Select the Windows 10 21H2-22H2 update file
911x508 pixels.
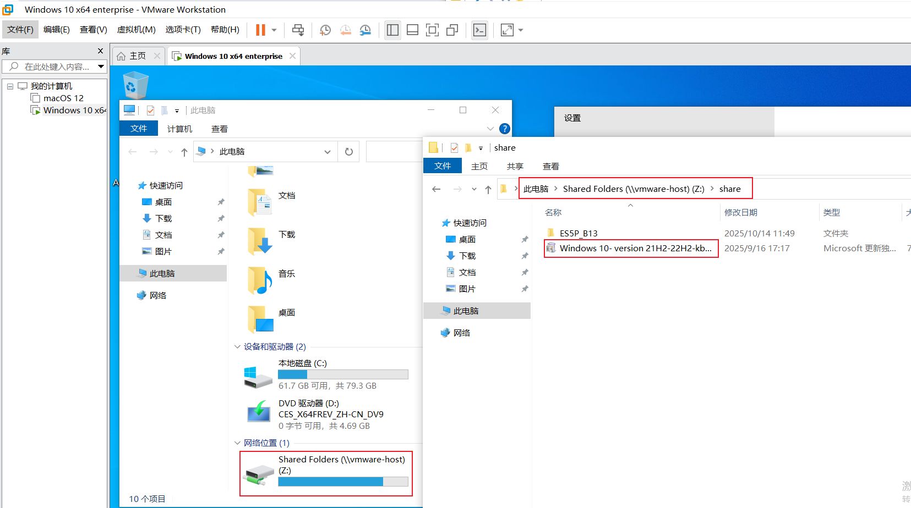pyautogui.click(x=635, y=249)
